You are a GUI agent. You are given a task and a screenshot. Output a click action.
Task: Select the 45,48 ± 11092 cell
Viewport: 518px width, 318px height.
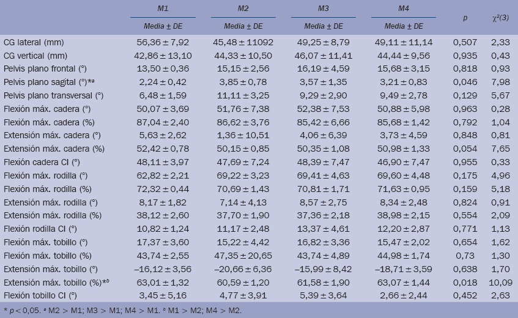(243, 42)
